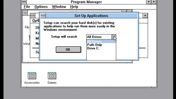Maximize the Program Manager window
The height and width of the screenshot is (99, 176).
[154, 2]
